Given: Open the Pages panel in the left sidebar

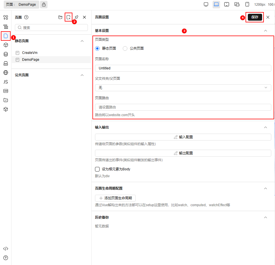Looking at the screenshot, I should coord(5,36).
